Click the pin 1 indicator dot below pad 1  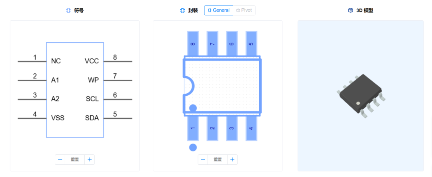[x=193, y=147]
